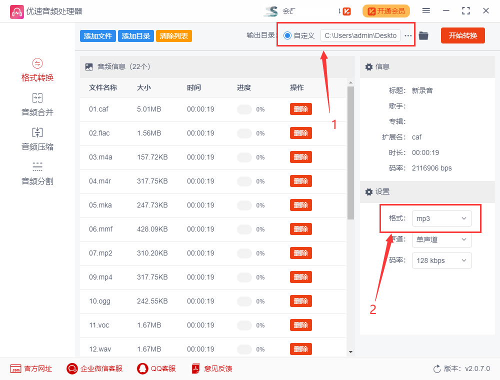Click the version text v2.0.7.0

[x=477, y=369]
